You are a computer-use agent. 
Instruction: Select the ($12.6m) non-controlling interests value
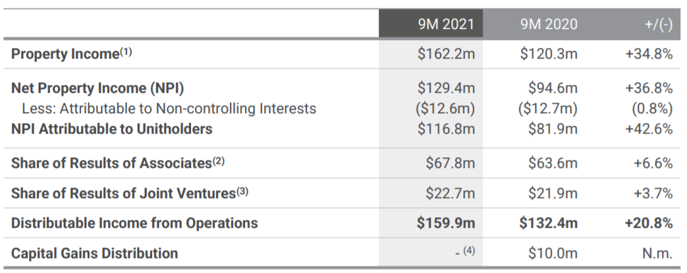[x=445, y=109]
